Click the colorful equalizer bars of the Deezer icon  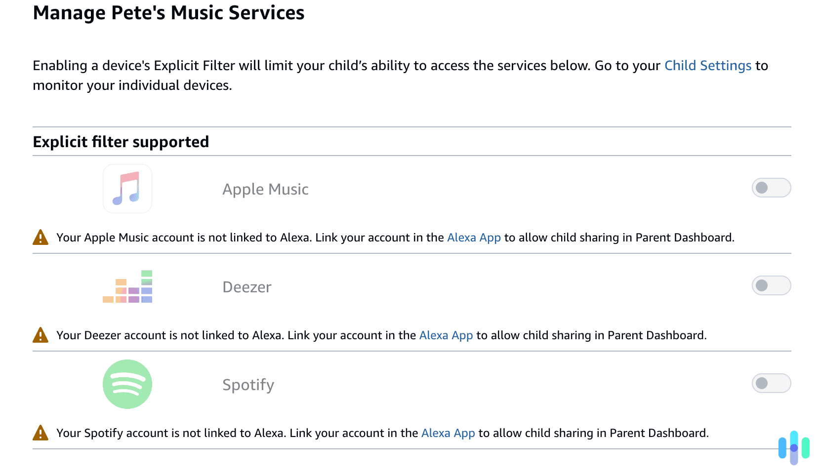point(127,286)
